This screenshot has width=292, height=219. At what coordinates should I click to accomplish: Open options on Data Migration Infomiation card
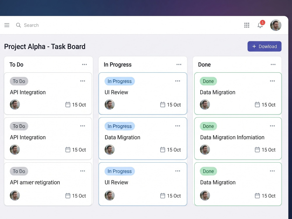point(272,126)
